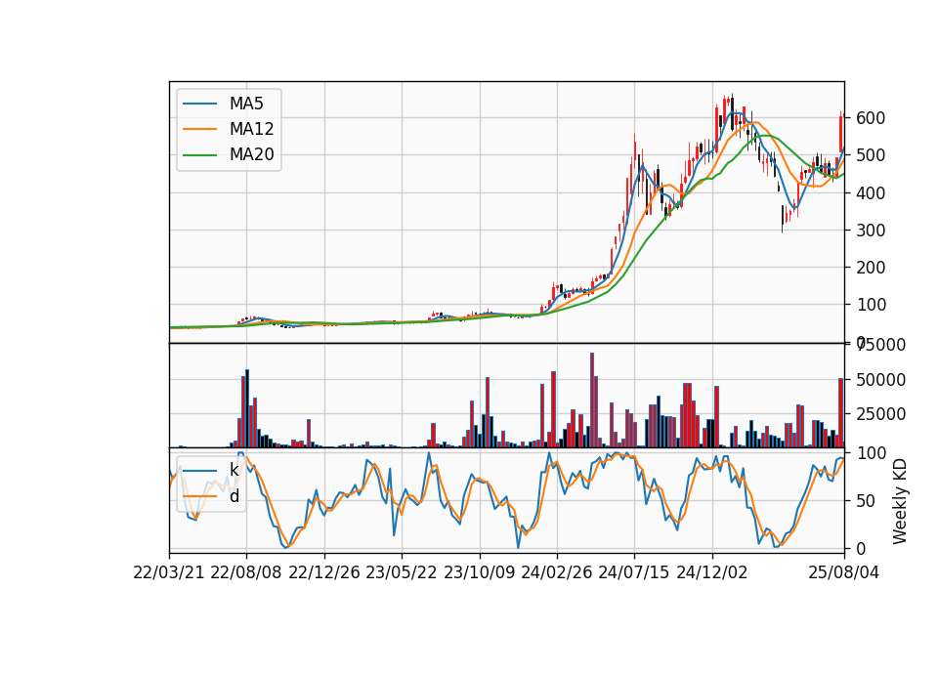Screen dimensions: 938x674
Task: Click the 0 tick on Weekly KD axis
Action: pos(861,548)
